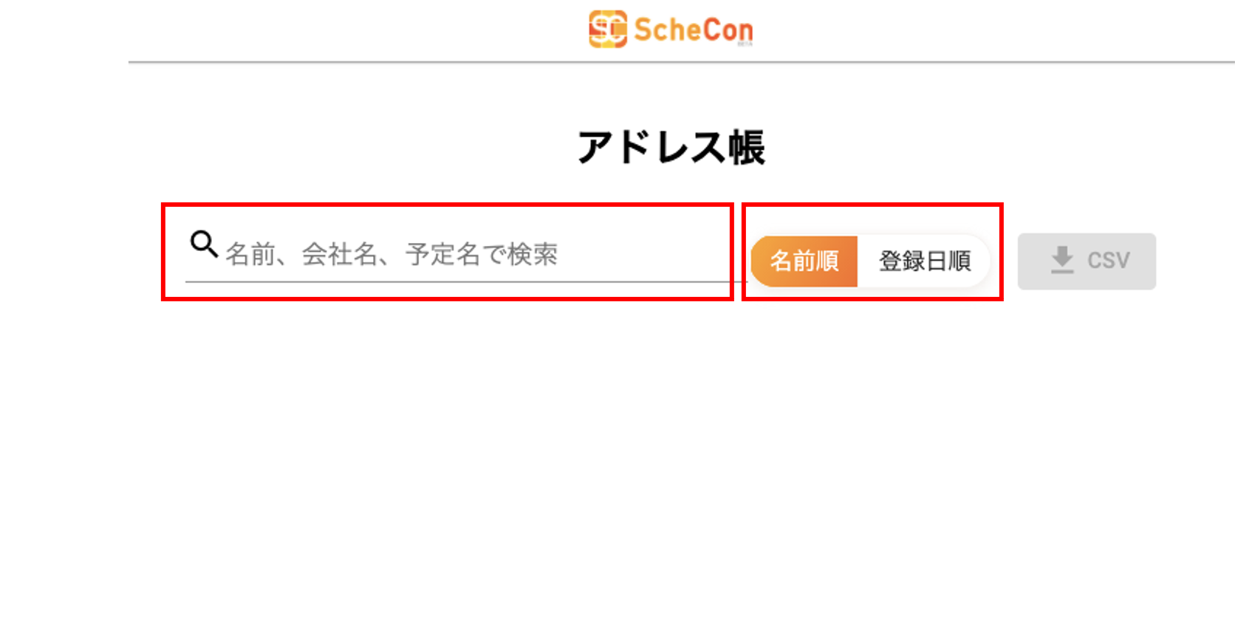
Task: Click the CSV export button
Action: pos(1087,261)
